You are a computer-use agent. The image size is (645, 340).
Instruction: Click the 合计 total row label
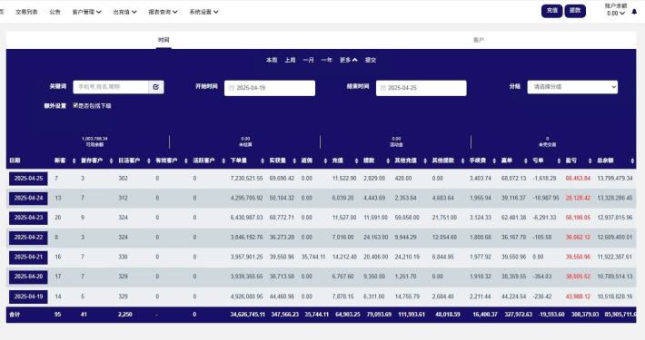(15, 315)
